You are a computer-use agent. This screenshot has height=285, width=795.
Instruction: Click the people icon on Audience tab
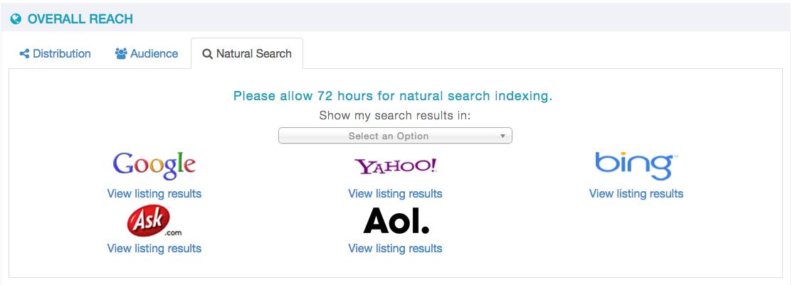coord(121,53)
